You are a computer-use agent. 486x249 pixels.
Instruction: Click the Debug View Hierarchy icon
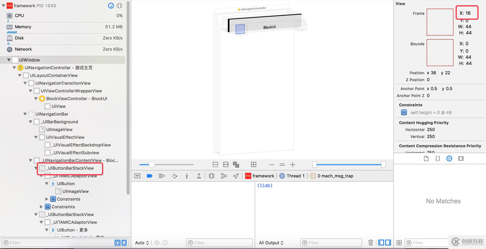click(211, 176)
